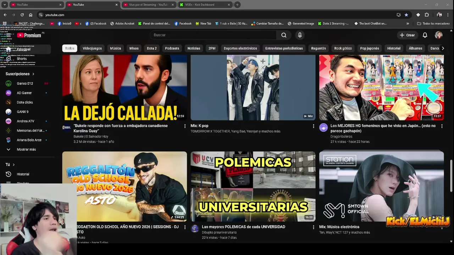
Task: Select the Podcasts filter chip
Action: pyautogui.click(x=172, y=48)
